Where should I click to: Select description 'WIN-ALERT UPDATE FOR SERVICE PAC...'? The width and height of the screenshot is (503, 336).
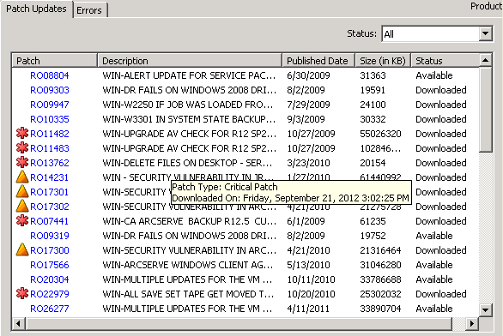[189, 75]
